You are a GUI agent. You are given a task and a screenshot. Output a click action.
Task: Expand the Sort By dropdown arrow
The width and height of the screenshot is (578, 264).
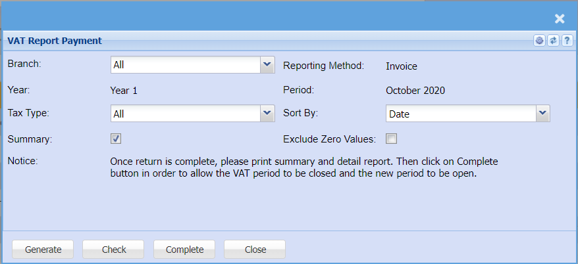pos(542,114)
